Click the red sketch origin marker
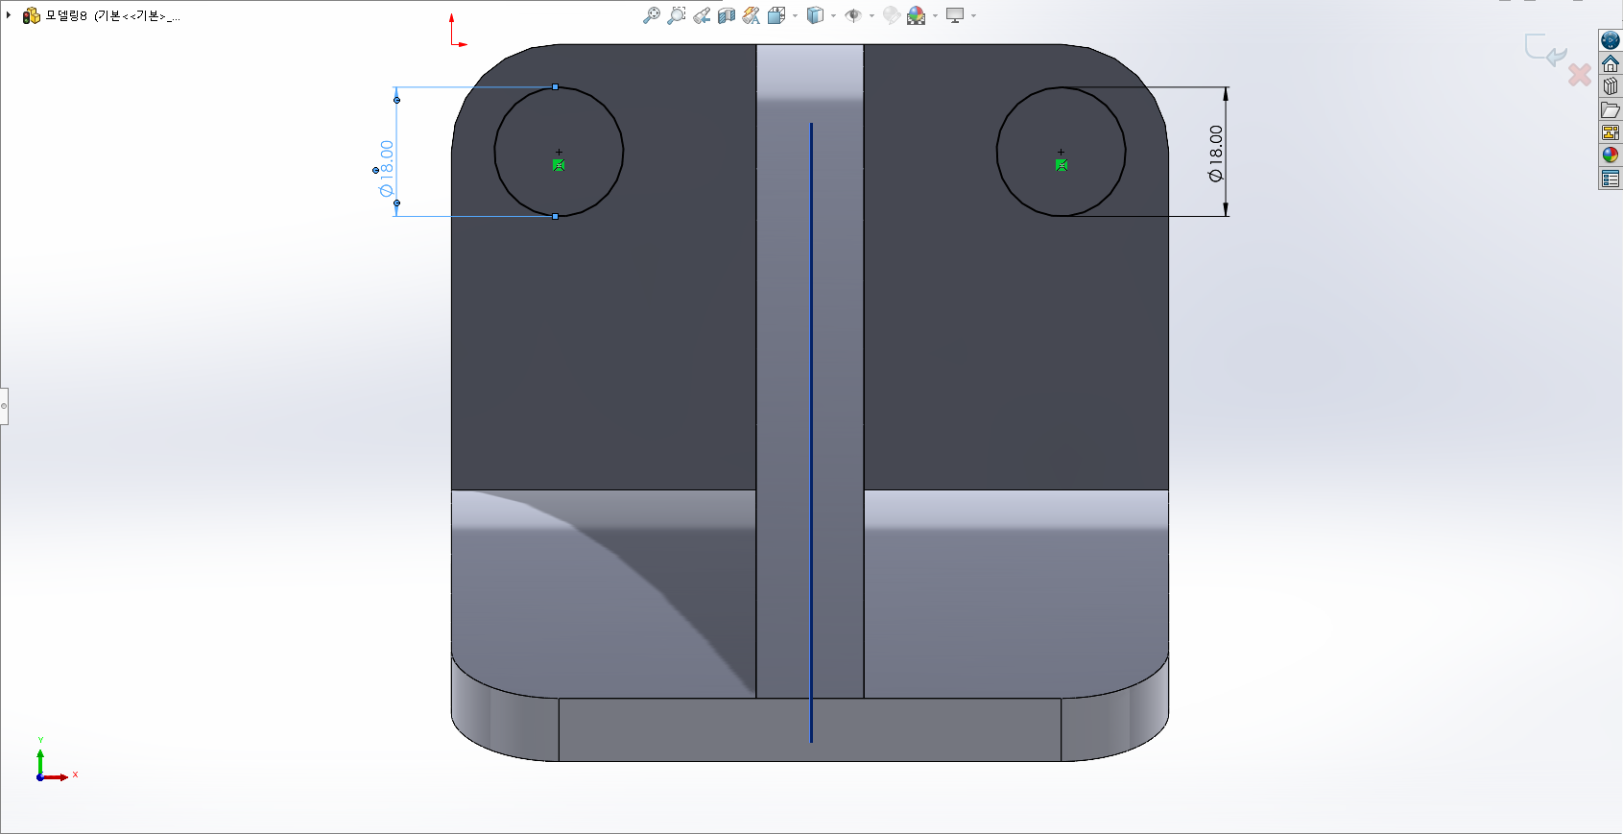Screen dimensions: 1623x834 pyautogui.click(x=457, y=31)
